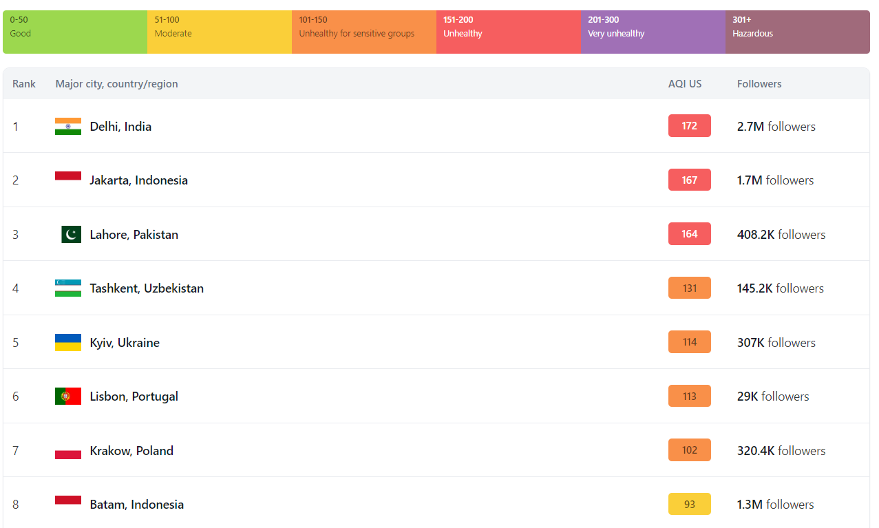Click the Poland flag icon
Viewport: 879px width, 528px height.
click(x=68, y=451)
